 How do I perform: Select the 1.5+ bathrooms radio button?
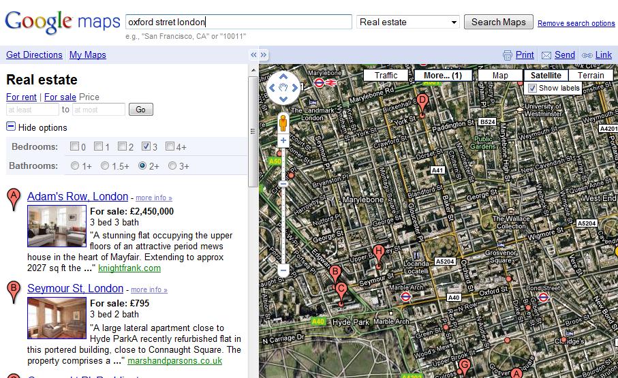pyautogui.click(x=105, y=166)
